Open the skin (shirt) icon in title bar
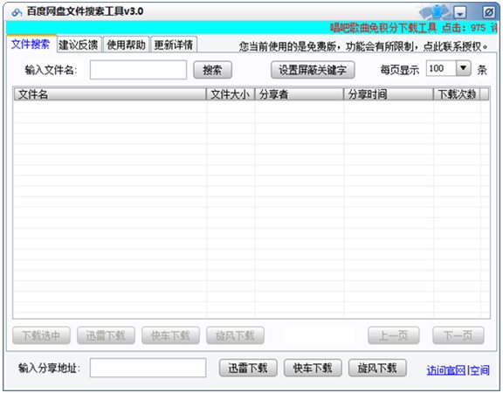This screenshot has width=503, height=393. 436,12
